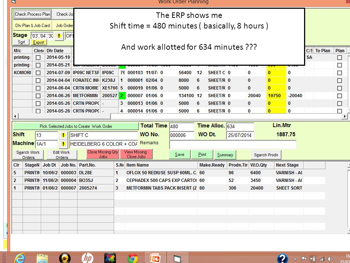The height and width of the screenshot is (263, 350).
Task: Tick Close checkbox for KOMORI row
Action: click(x=38, y=73)
